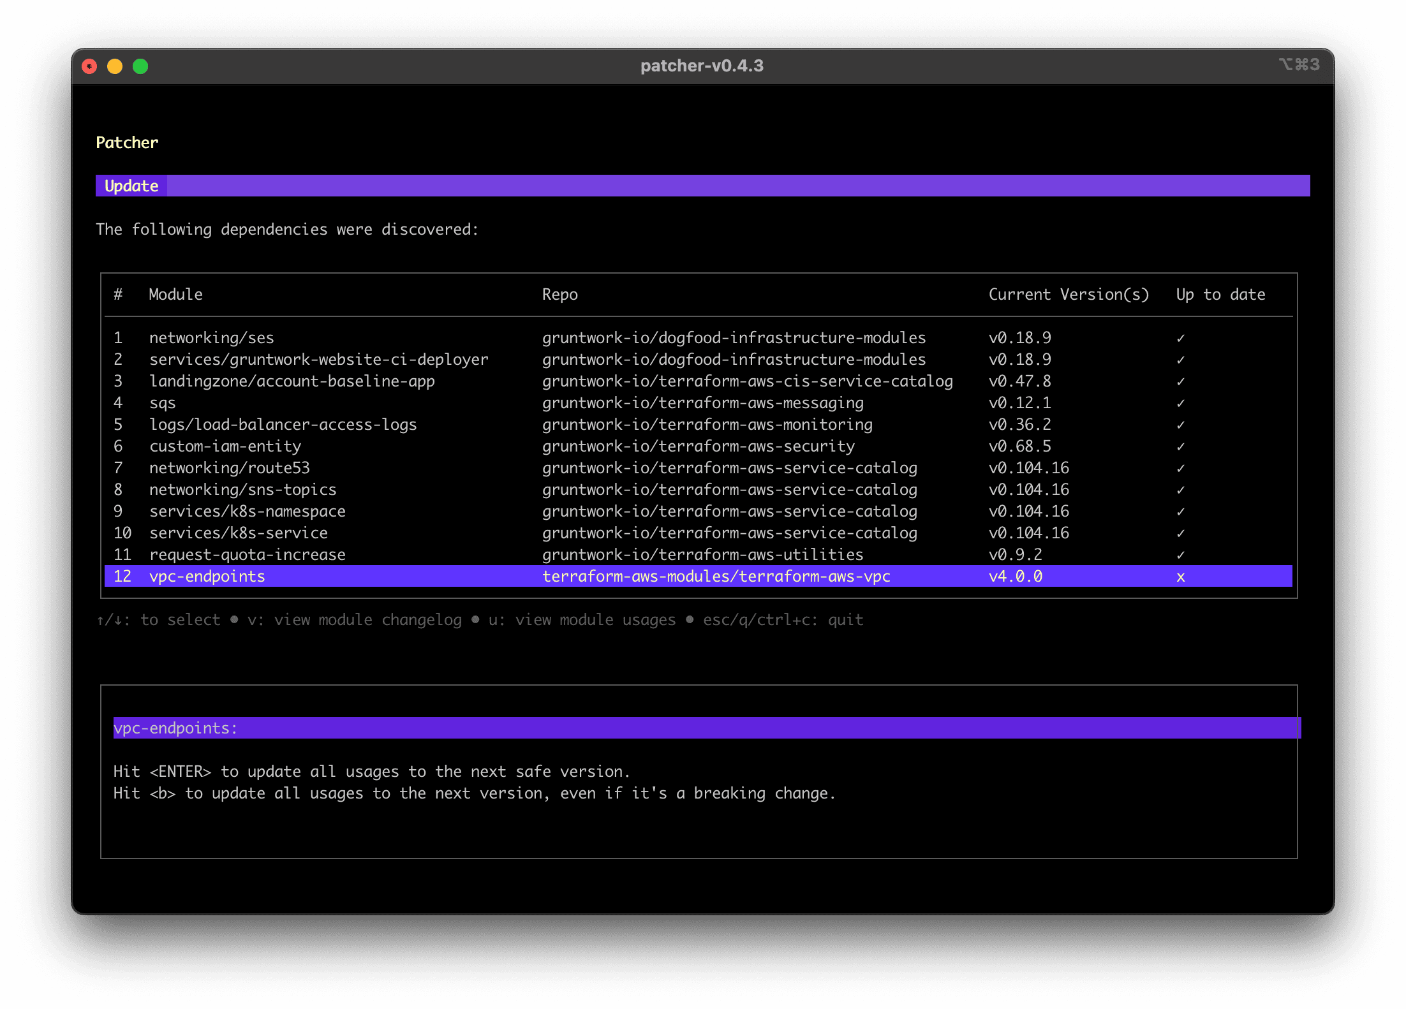This screenshot has height=1009, width=1406.
Task: Click the terraform-aws-cis-service-catalog repo cell
Action: (x=747, y=381)
